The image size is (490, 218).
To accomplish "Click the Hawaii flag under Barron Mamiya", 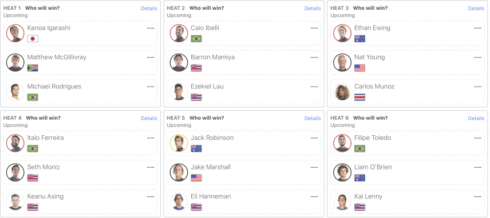I will [x=196, y=68].
